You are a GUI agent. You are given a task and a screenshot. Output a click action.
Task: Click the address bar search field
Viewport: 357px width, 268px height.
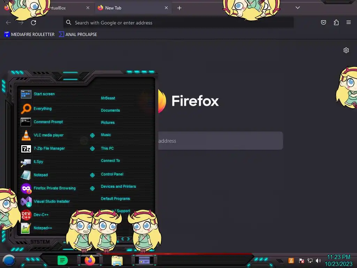178,23
